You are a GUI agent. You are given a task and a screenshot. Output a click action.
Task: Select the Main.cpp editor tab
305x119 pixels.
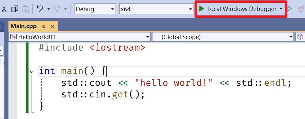[x=23, y=27]
